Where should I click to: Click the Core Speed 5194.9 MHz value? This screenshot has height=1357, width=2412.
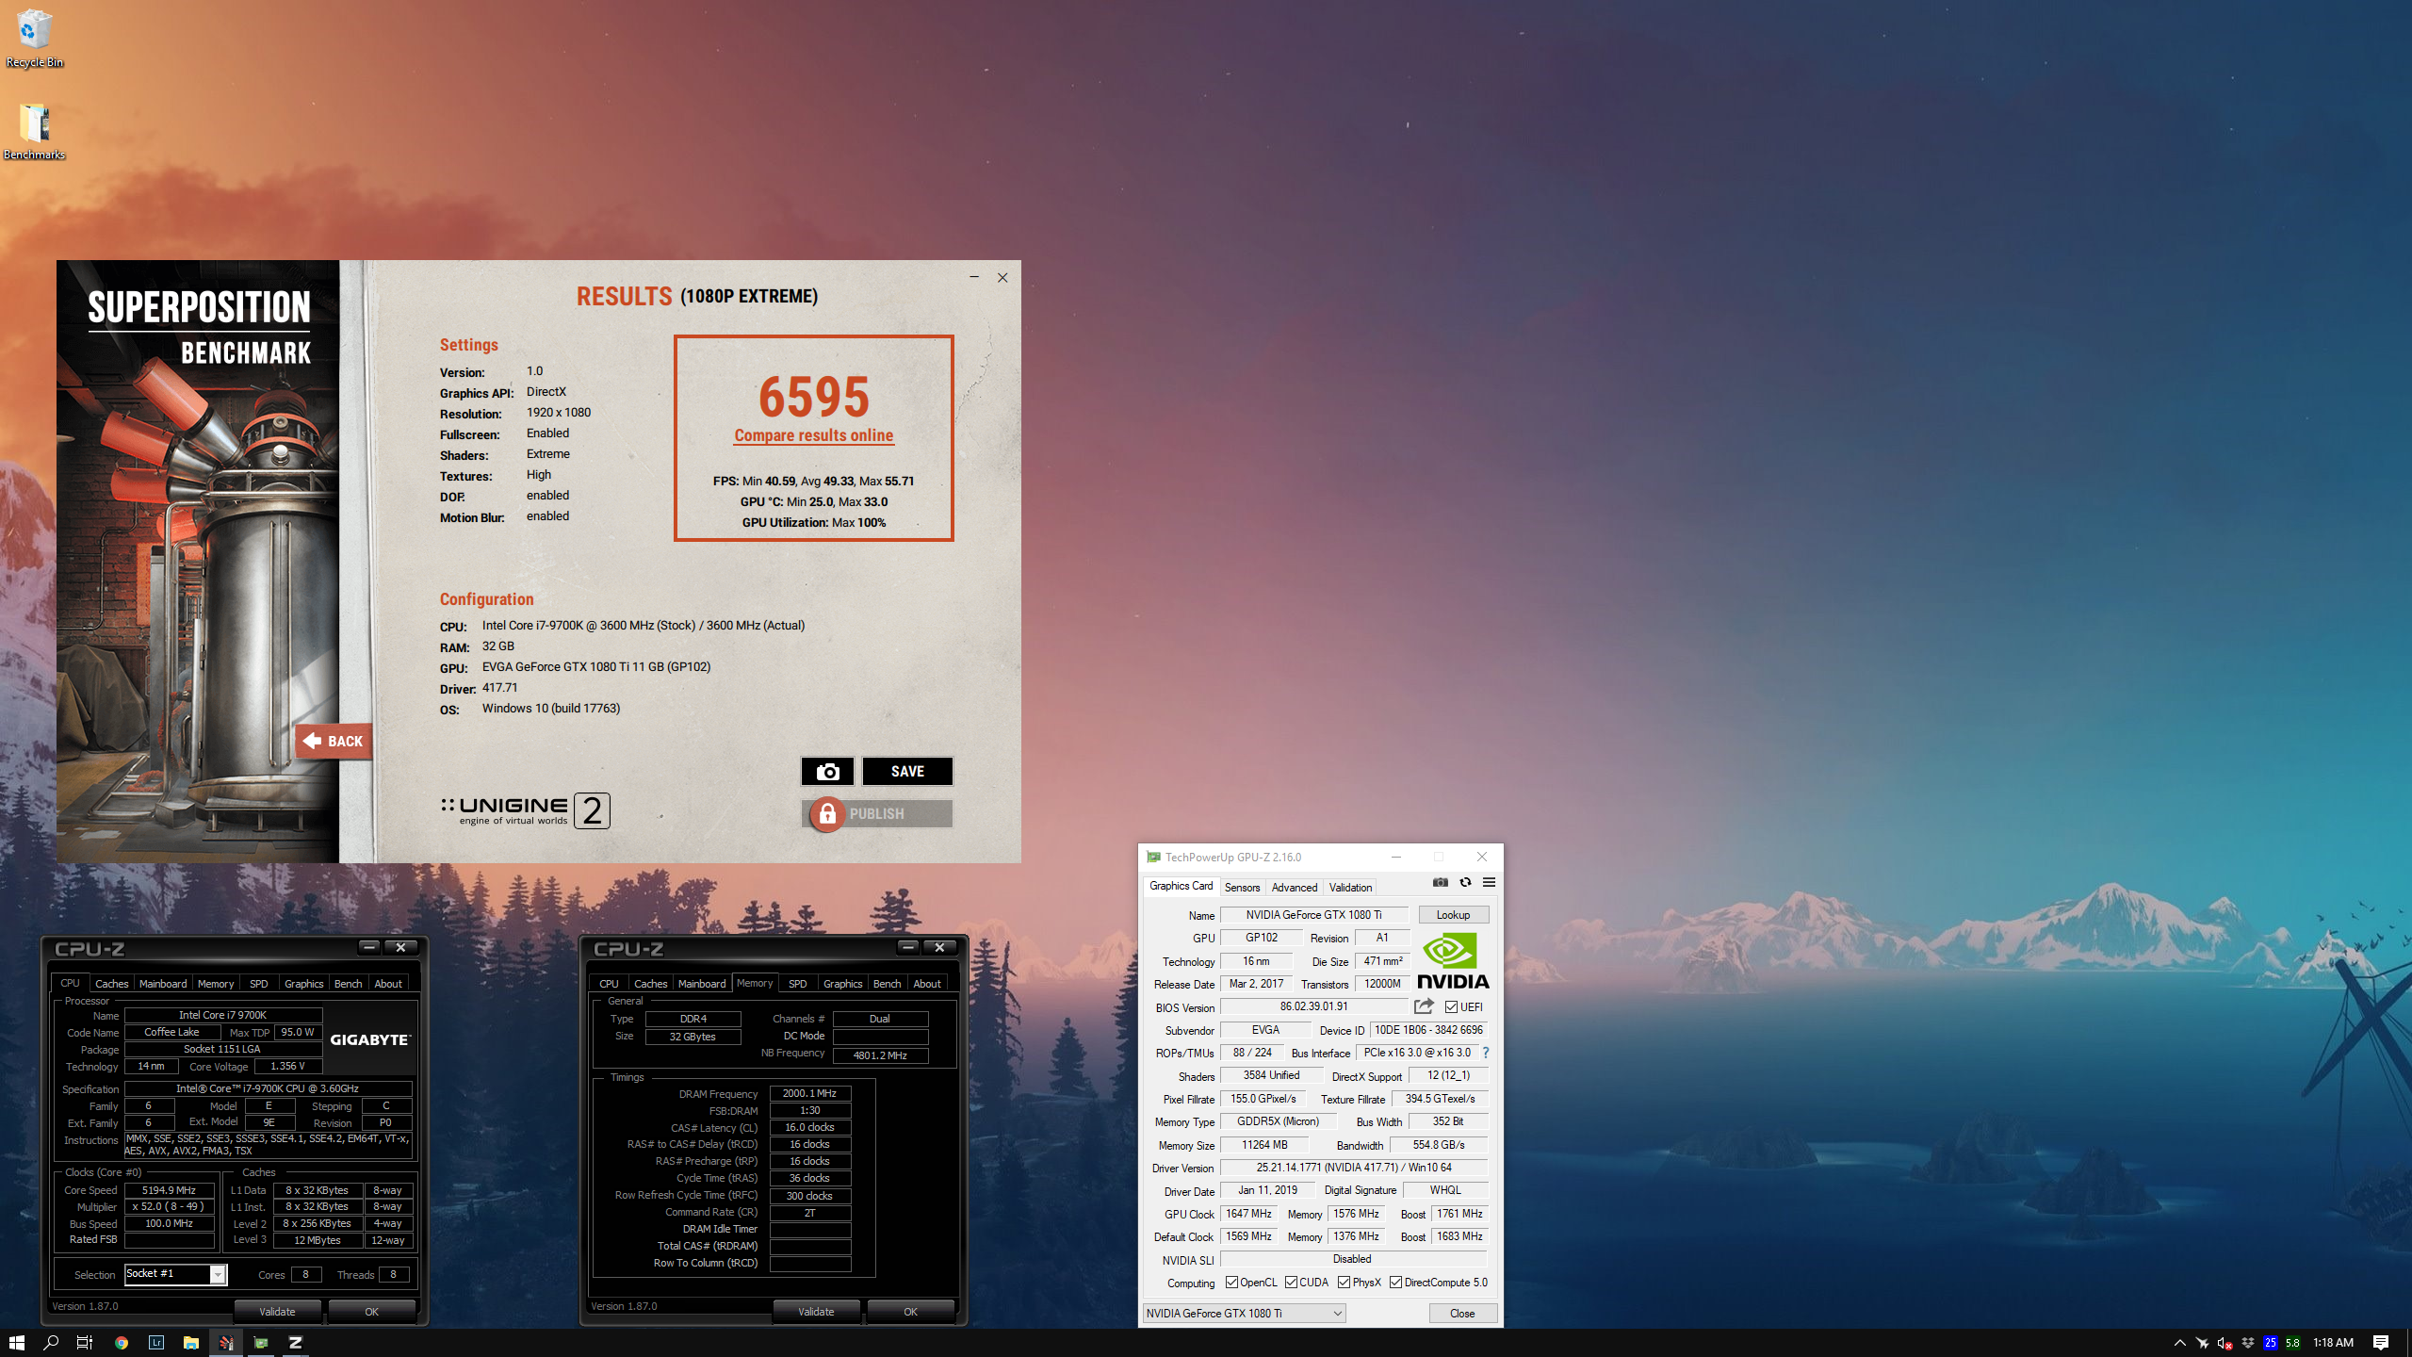(x=170, y=1190)
